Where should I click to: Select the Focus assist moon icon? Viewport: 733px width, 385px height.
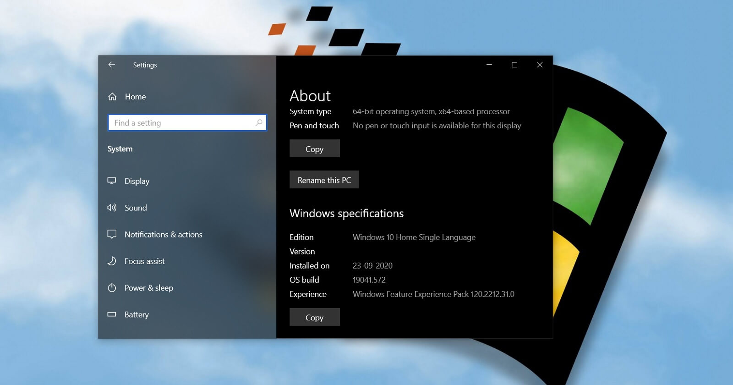(112, 261)
